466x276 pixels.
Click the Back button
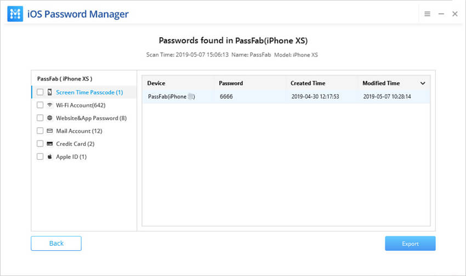click(x=56, y=243)
